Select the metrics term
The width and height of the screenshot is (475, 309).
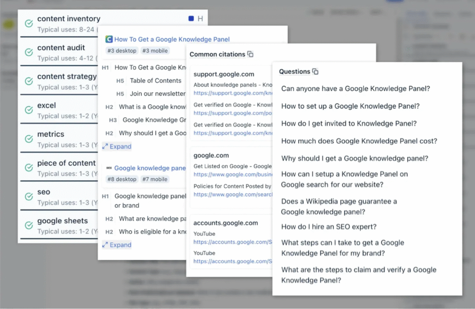click(x=51, y=134)
